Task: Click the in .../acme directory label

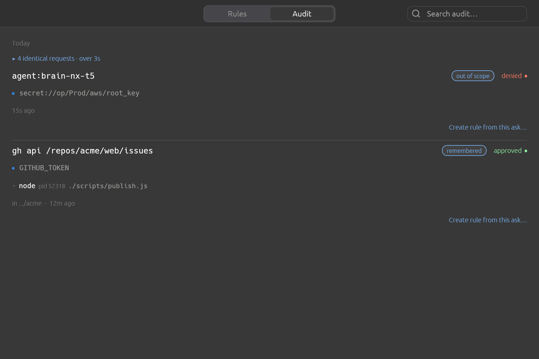Action: pyautogui.click(x=27, y=203)
